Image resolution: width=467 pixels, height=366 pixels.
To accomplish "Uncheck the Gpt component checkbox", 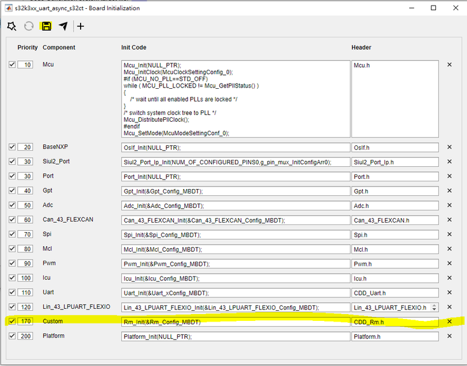I will tap(12, 190).
